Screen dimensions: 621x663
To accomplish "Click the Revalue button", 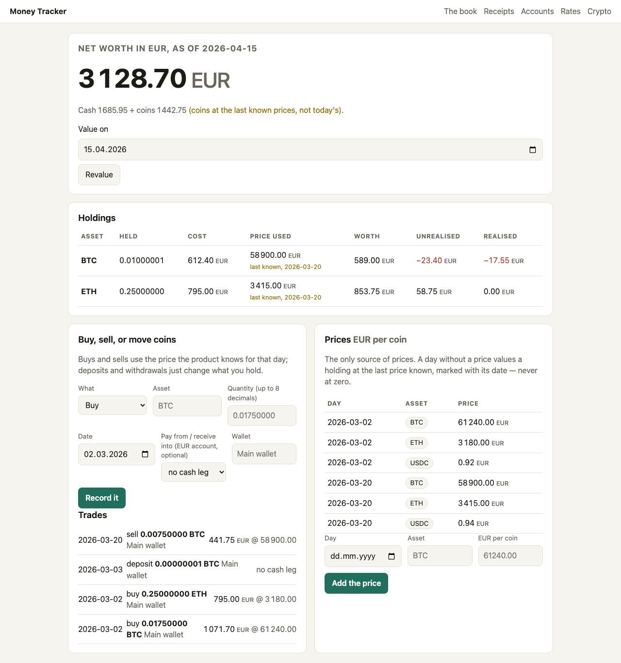I will pyautogui.click(x=99, y=174).
